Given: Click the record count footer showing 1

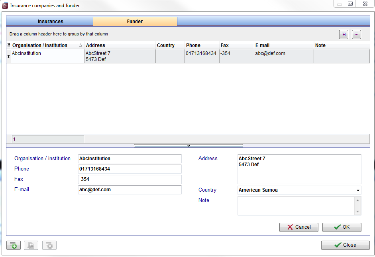Looking at the screenshot, I should 48,139.
